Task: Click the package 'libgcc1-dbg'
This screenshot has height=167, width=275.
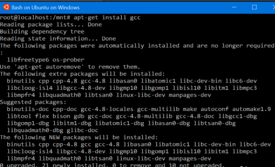Action: coord(237,116)
